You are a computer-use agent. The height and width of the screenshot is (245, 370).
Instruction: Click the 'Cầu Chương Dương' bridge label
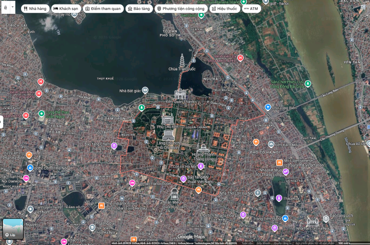tap(332, 135)
